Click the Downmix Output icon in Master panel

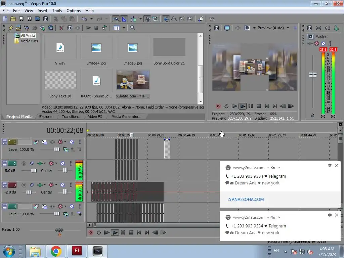coord(318,28)
